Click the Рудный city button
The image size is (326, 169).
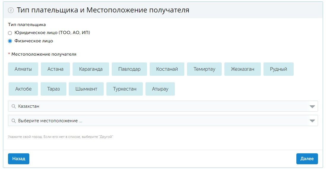click(x=278, y=69)
